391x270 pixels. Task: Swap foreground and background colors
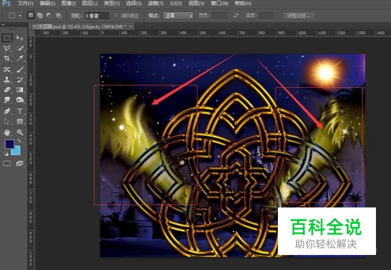tap(19, 141)
